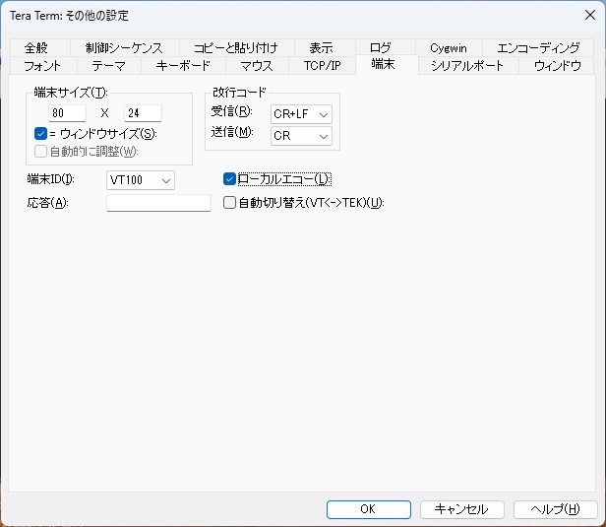
Task: Close the Tera Term settings dialog
Action: 590,15
